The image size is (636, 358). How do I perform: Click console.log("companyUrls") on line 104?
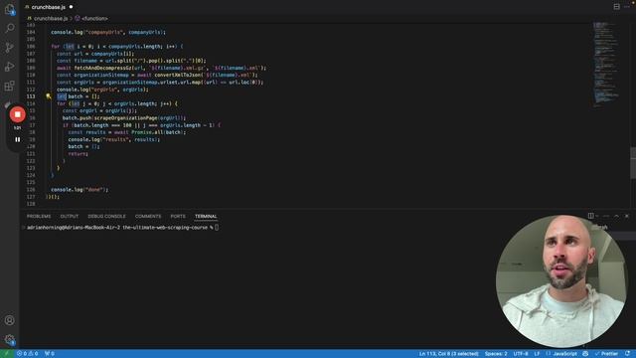[108, 32]
